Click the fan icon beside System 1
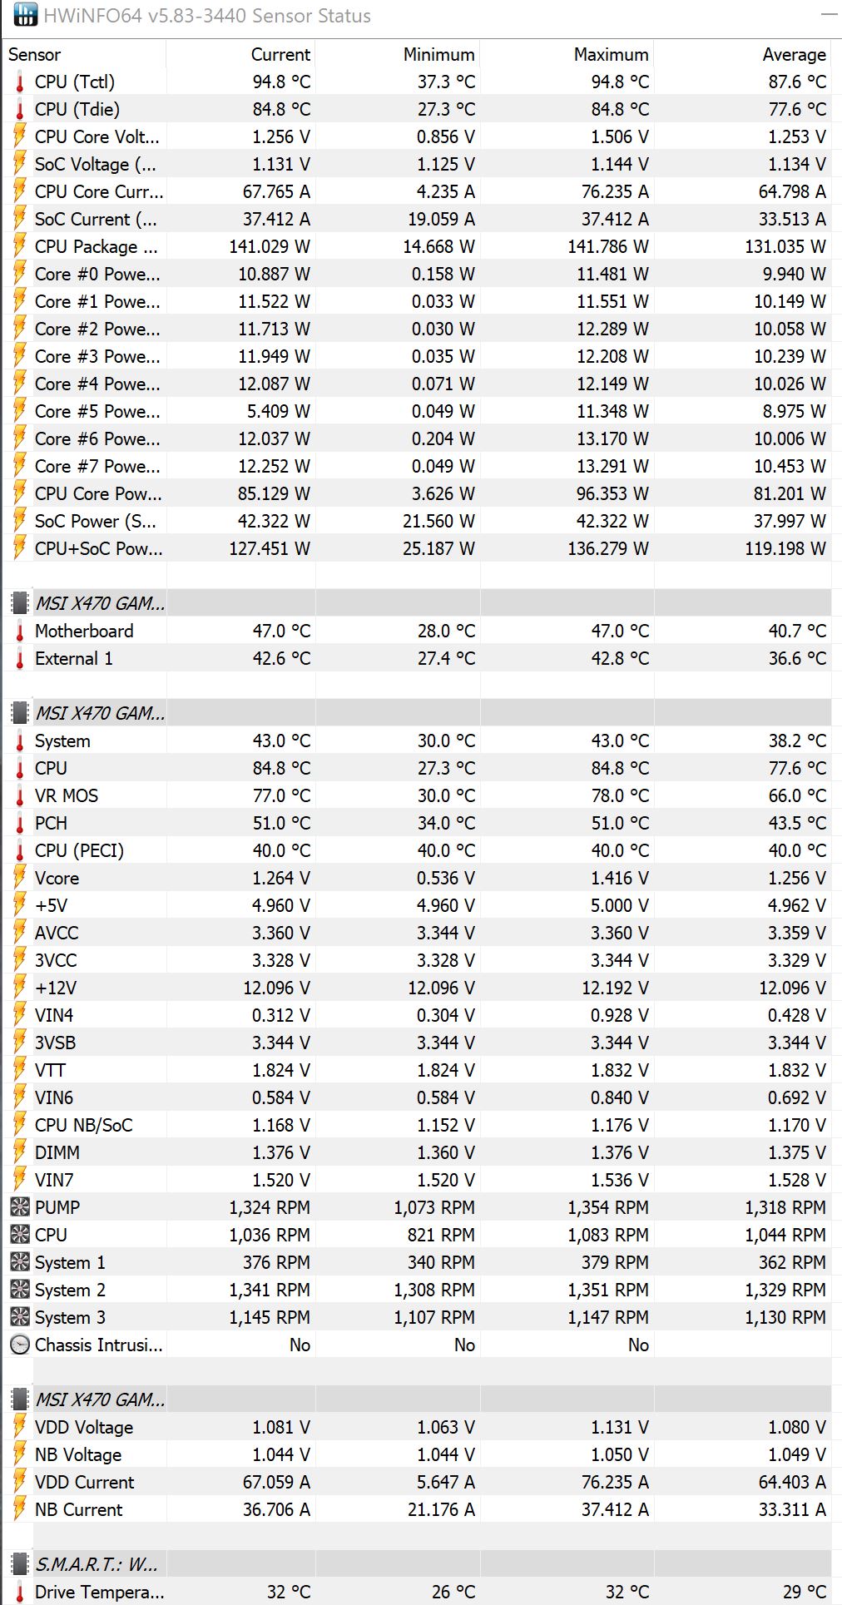Image resolution: width=842 pixels, height=1605 pixels. click(x=20, y=1262)
